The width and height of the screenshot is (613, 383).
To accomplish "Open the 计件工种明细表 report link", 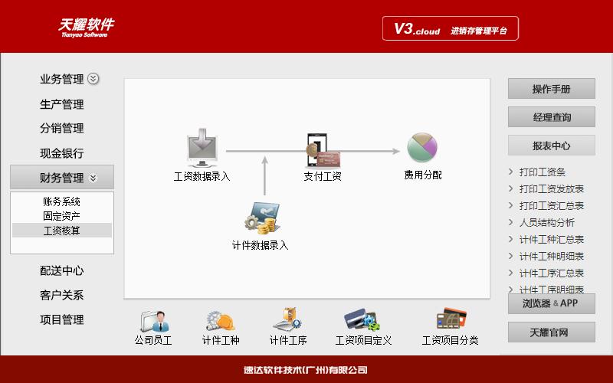I will click(552, 256).
